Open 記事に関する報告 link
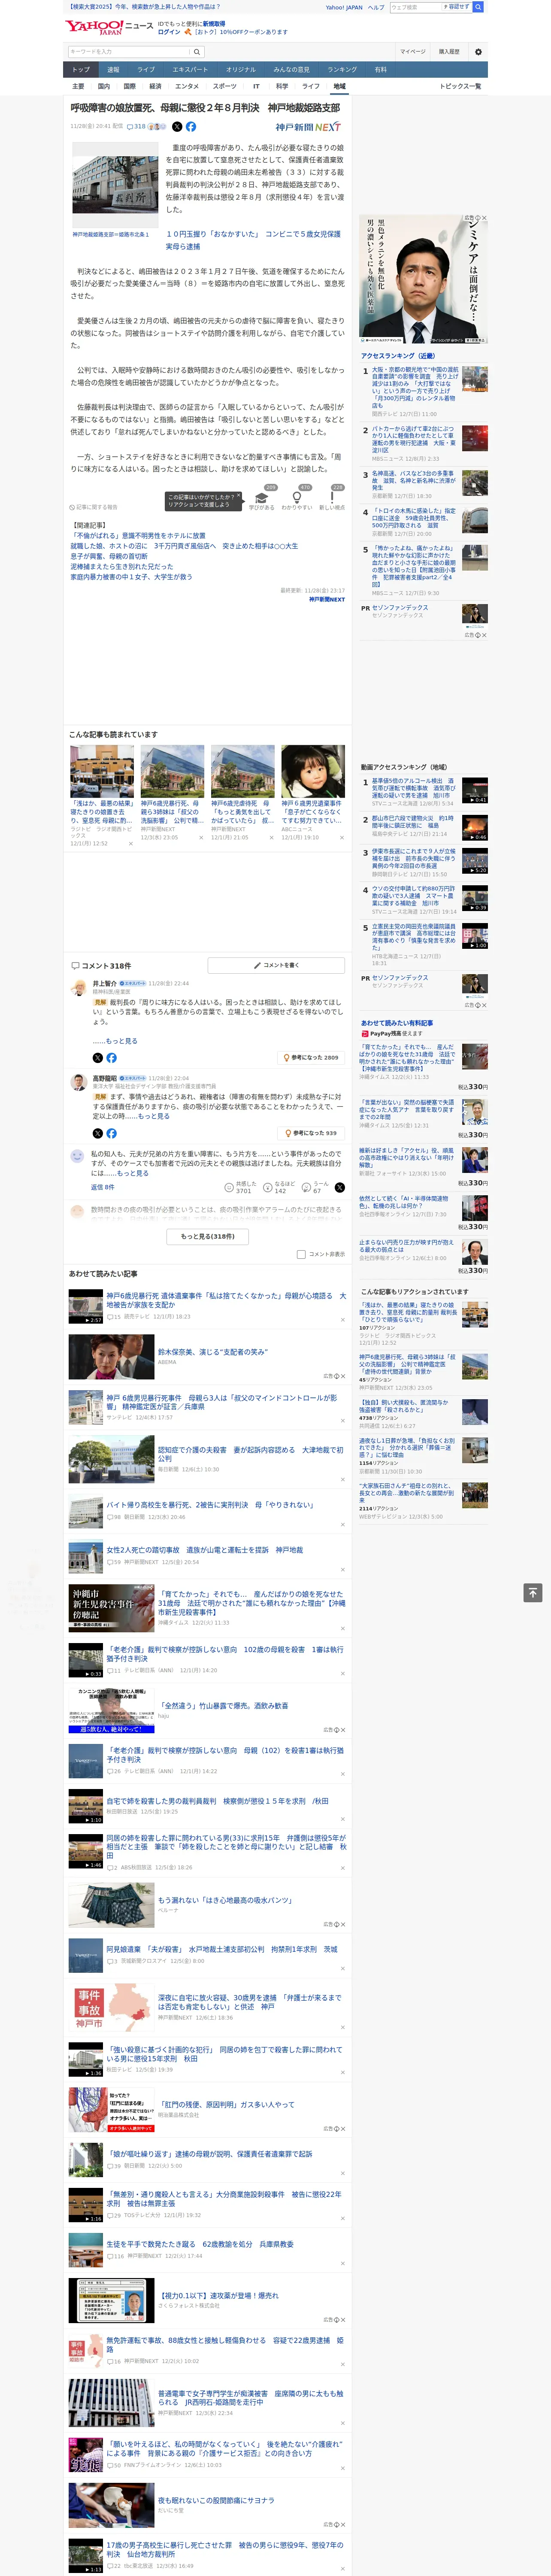Screen dimensions: 551x2576 pos(93,507)
